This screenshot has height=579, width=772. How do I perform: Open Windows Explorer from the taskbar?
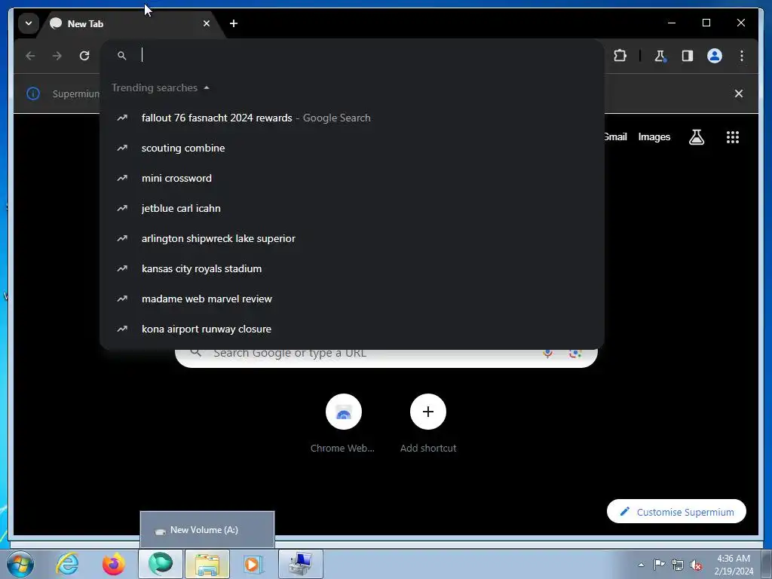(x=207, y=564)
